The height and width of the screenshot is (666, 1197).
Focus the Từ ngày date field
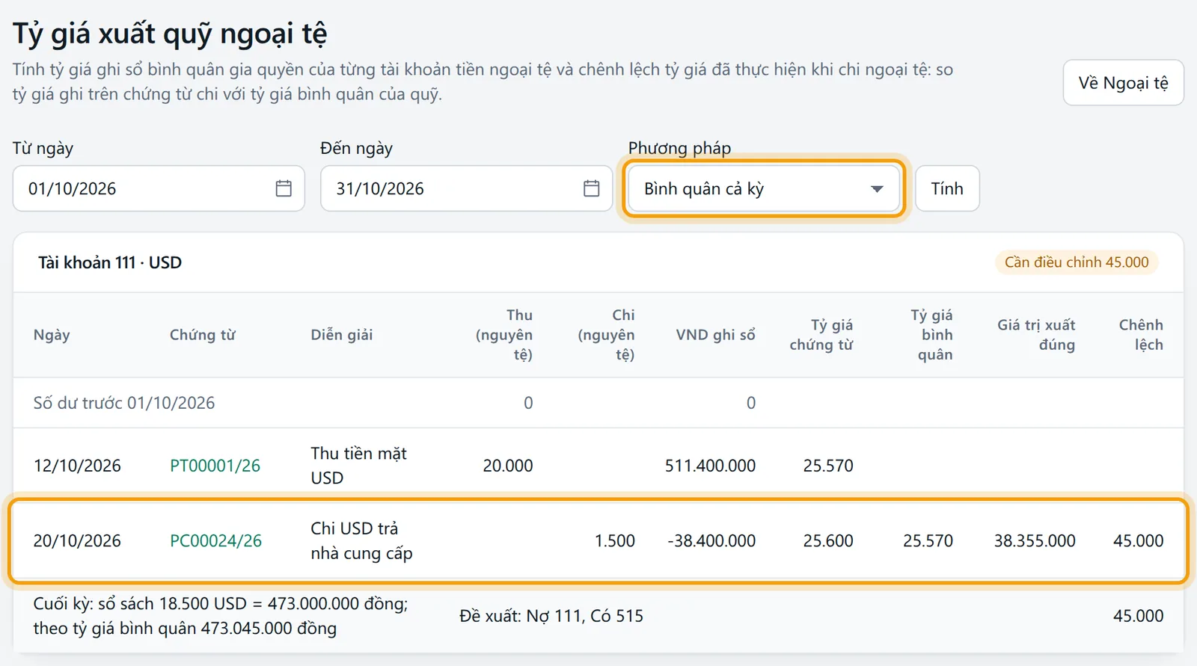[x=159, y=188]
